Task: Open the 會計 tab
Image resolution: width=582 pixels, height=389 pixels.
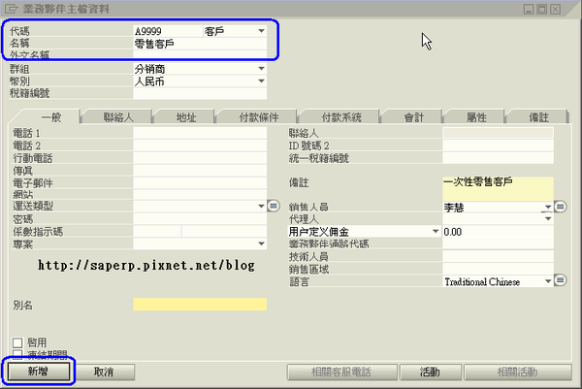Action: pyautogui.click(x=413, y=117)
